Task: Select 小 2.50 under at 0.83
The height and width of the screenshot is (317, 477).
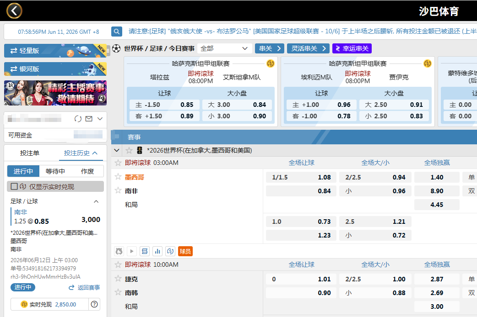Action: point(394,116)
